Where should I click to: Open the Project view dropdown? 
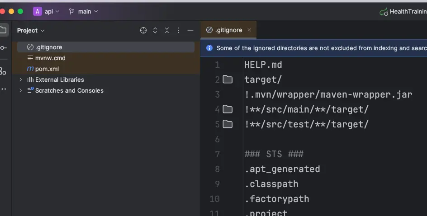click(31, 30)
